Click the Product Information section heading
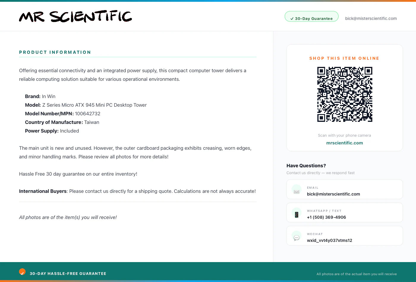416x282 pixels. (x=55, y=52)
